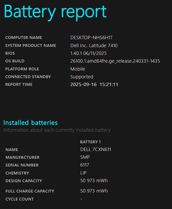Viewport: 172px width, 209px height.
Task: Click the design capacity 50 973 mWh value
Action: pos(94,181)
